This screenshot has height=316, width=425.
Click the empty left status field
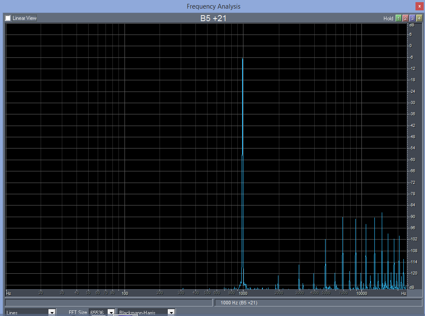pos(109,303)
